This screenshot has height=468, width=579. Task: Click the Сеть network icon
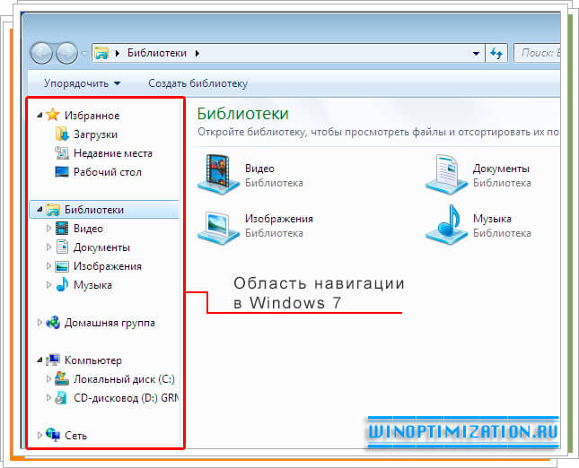(53, 435)
